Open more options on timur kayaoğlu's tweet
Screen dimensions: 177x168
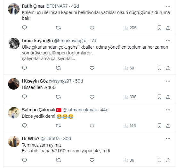(168, 41)
